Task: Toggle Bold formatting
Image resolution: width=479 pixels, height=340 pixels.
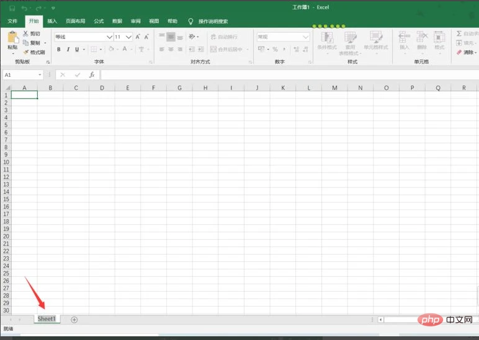Action: click(x=59, y=50)
